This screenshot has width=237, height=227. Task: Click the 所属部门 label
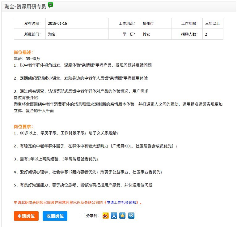coord(32,34)
